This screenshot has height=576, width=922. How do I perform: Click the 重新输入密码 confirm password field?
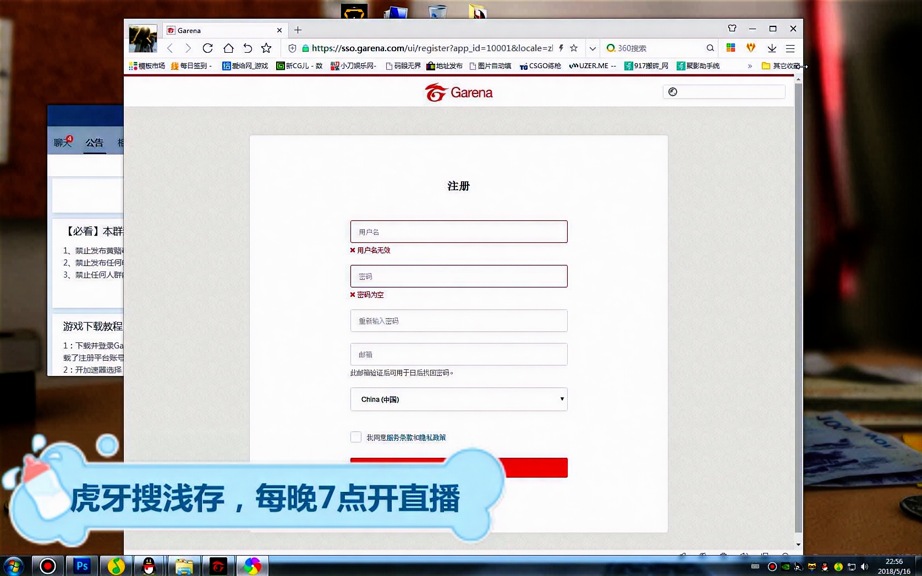tap(459, 321)
